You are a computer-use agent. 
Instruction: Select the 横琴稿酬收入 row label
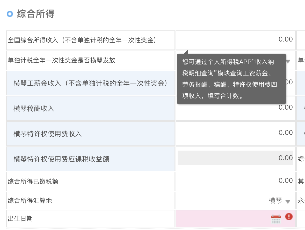click(x=34, y=109)
